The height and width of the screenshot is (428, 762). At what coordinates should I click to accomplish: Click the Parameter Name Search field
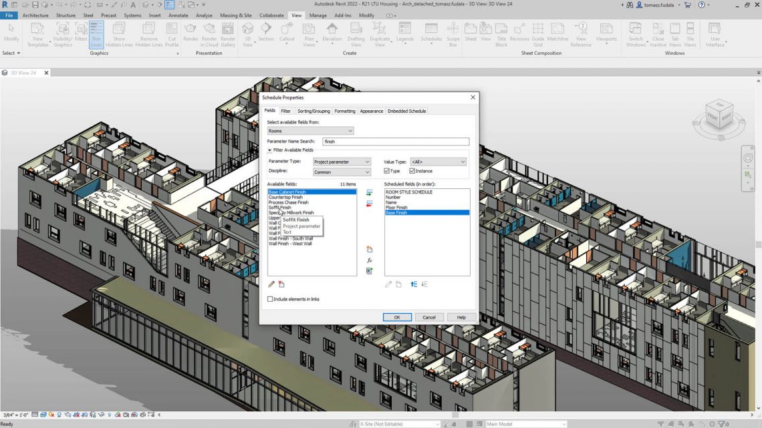(395, 142)
